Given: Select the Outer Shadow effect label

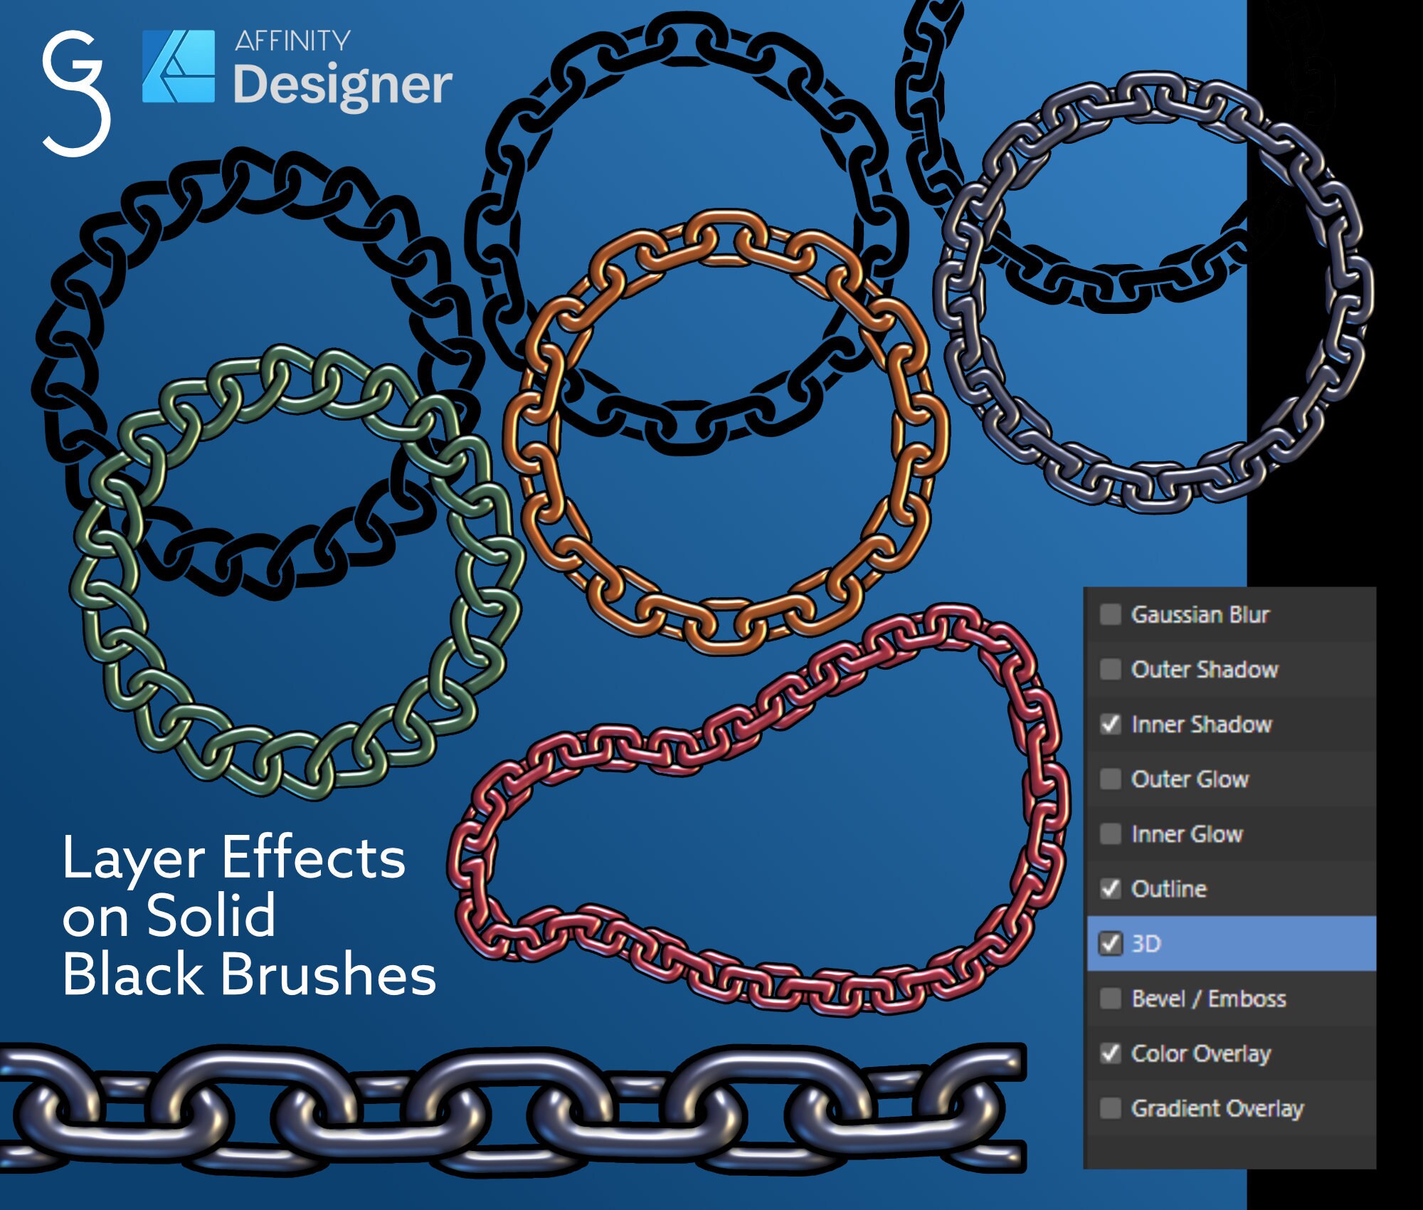Looking at the screenshot, I should click(1205, 669).
